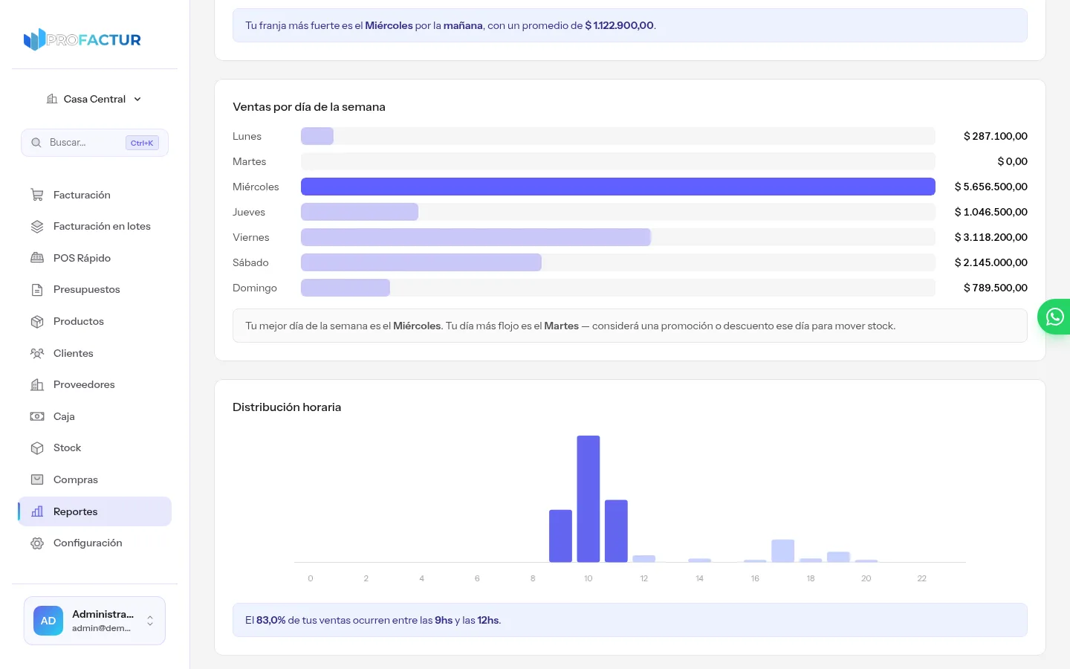The width and height of the screenshot is (1070, 669).
Task: Click the Viernes sales bar
Action: coord(476,237)
